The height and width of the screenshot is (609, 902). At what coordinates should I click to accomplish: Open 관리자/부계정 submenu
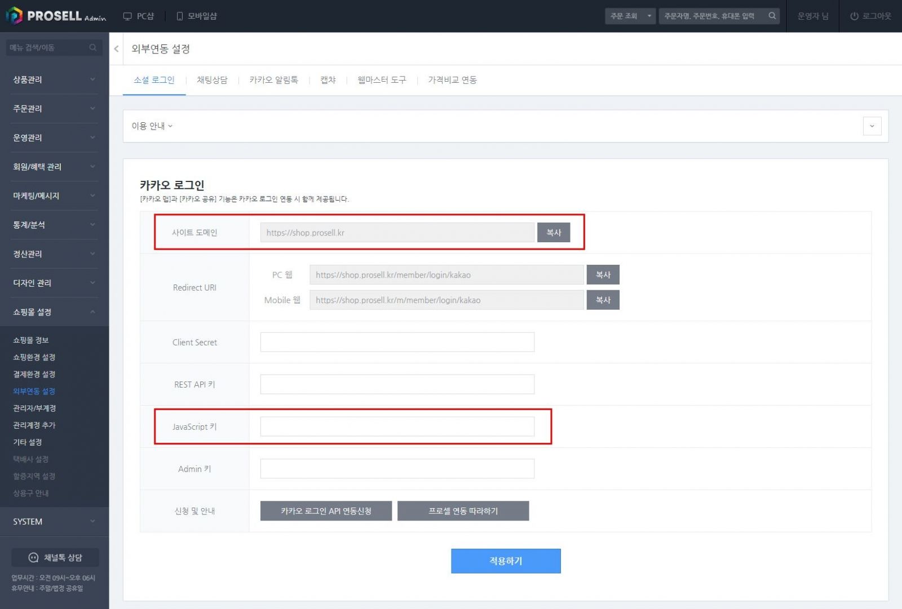pos(34,408)
